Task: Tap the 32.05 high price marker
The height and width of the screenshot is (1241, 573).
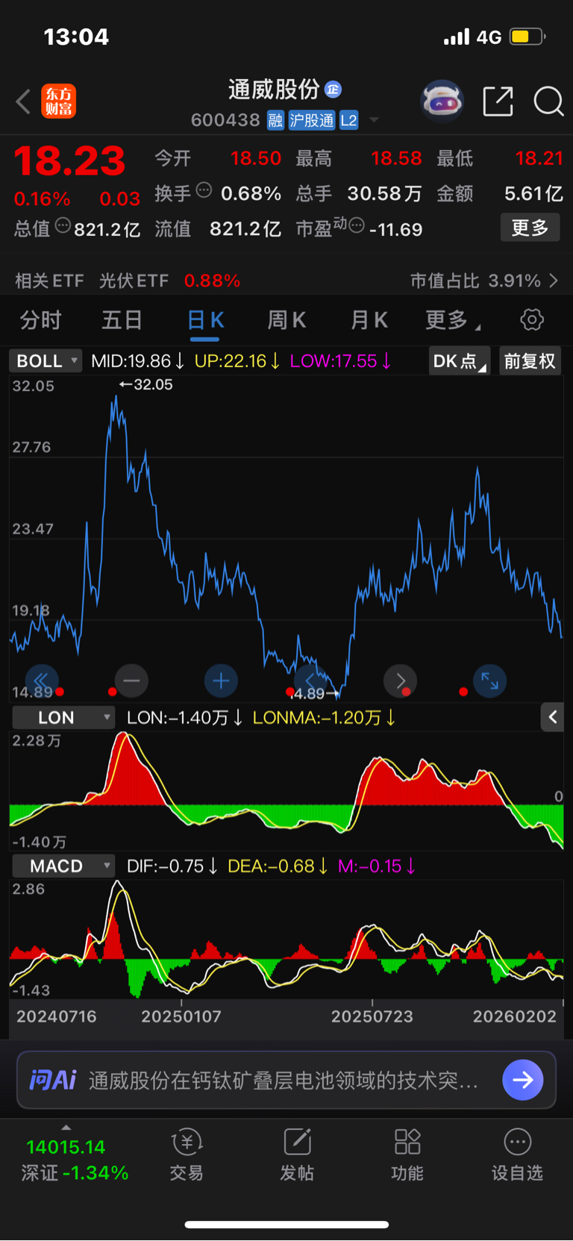Action: (x=146, y=384)
